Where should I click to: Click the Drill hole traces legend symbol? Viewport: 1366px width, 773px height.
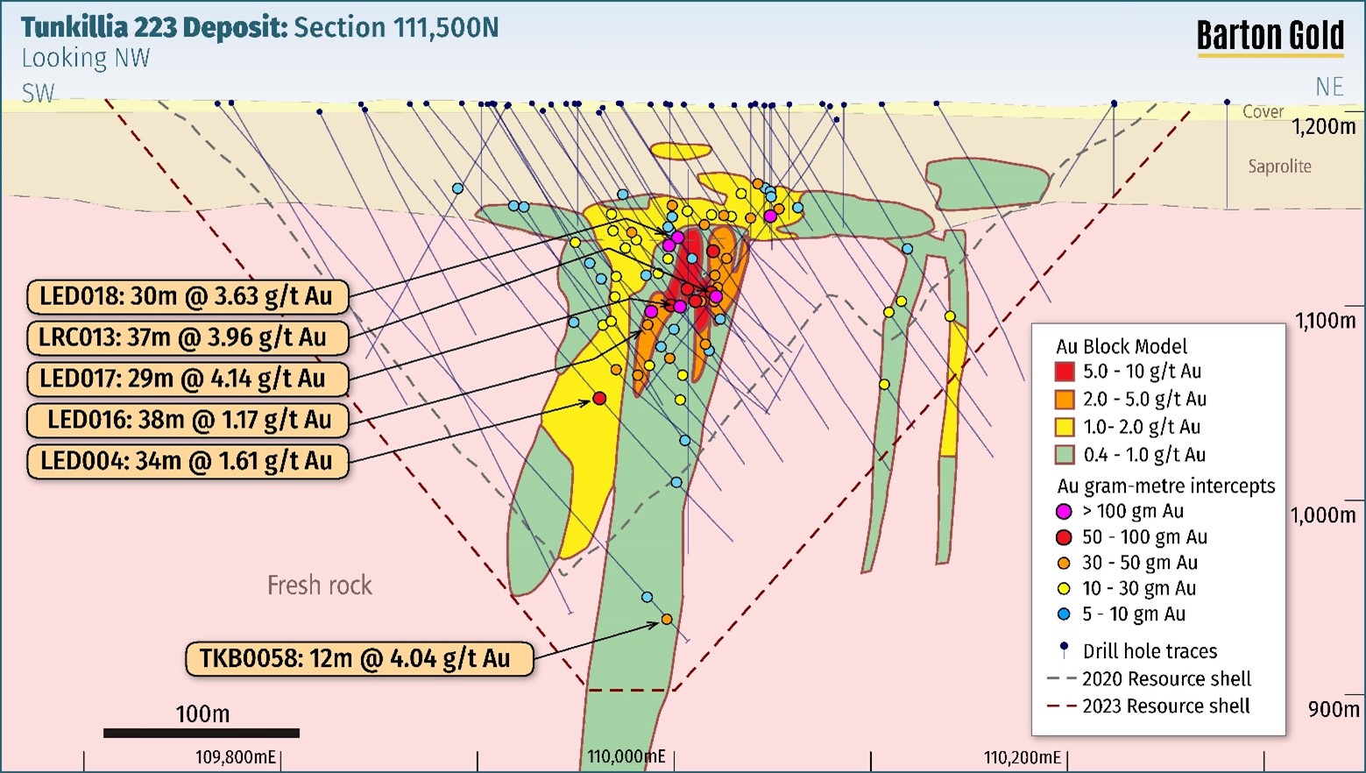click(1064, 650)
